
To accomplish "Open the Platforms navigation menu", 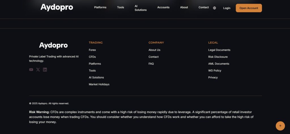I will (100, 7).
